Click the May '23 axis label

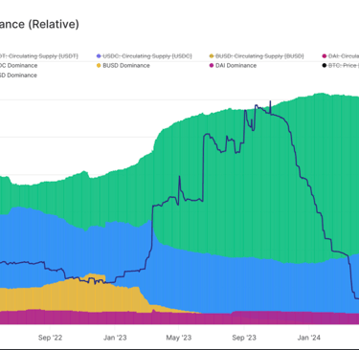coord(179,338)
